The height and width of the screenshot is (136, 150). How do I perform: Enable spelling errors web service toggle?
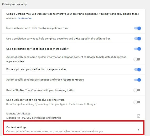point(137,102)
